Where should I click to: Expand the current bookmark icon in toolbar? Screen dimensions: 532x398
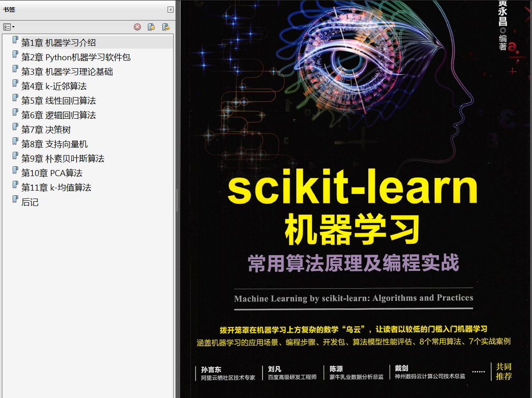click(166, 27)
